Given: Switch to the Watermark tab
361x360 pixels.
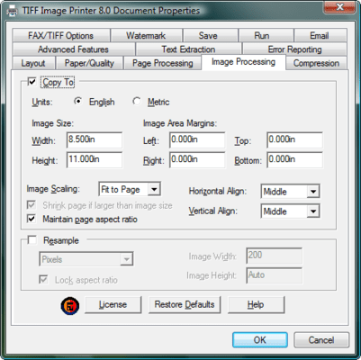Looking at the screenshot, I should [x=146, y=35].
